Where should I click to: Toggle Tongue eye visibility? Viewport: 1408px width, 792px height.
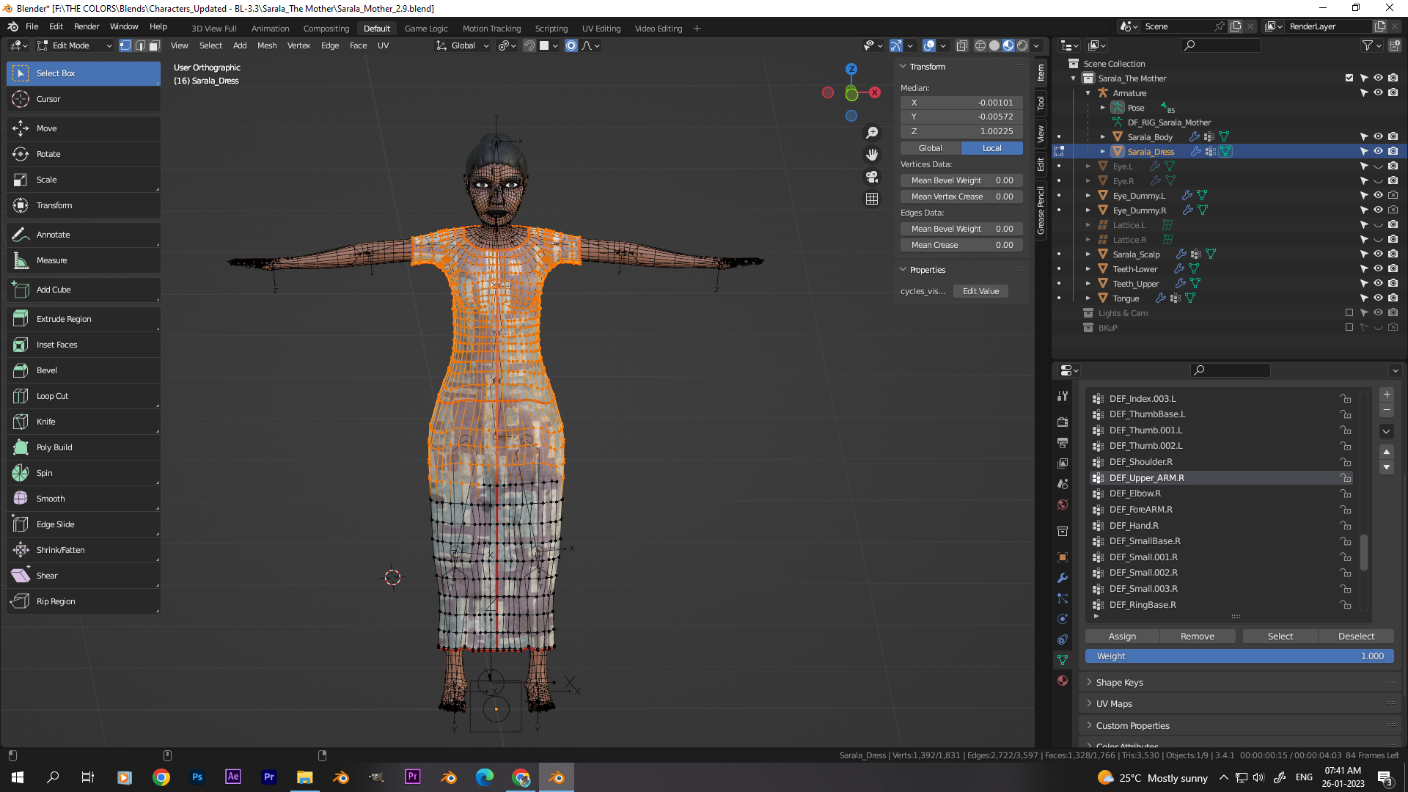pos(1378,298)
